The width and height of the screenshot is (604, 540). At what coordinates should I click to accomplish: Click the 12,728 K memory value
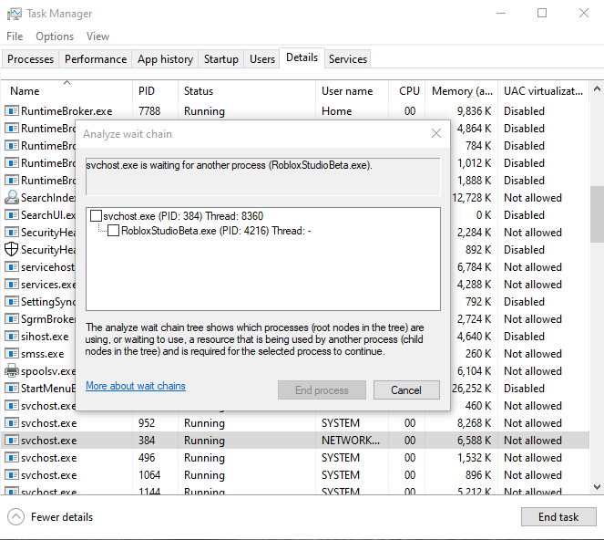[472, 198]
